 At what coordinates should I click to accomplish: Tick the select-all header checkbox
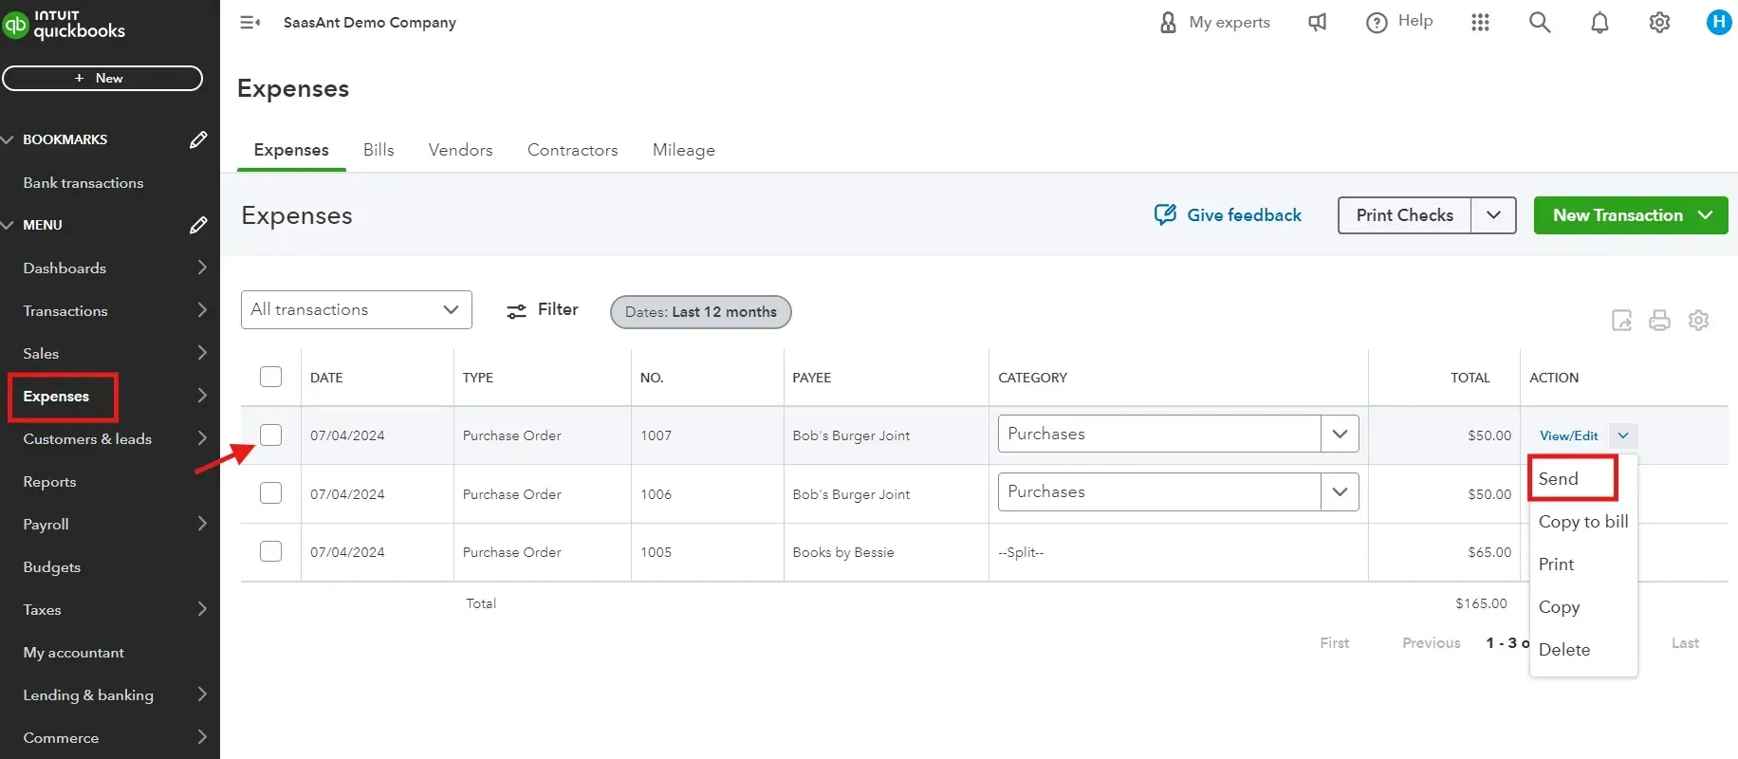point(270,377)
